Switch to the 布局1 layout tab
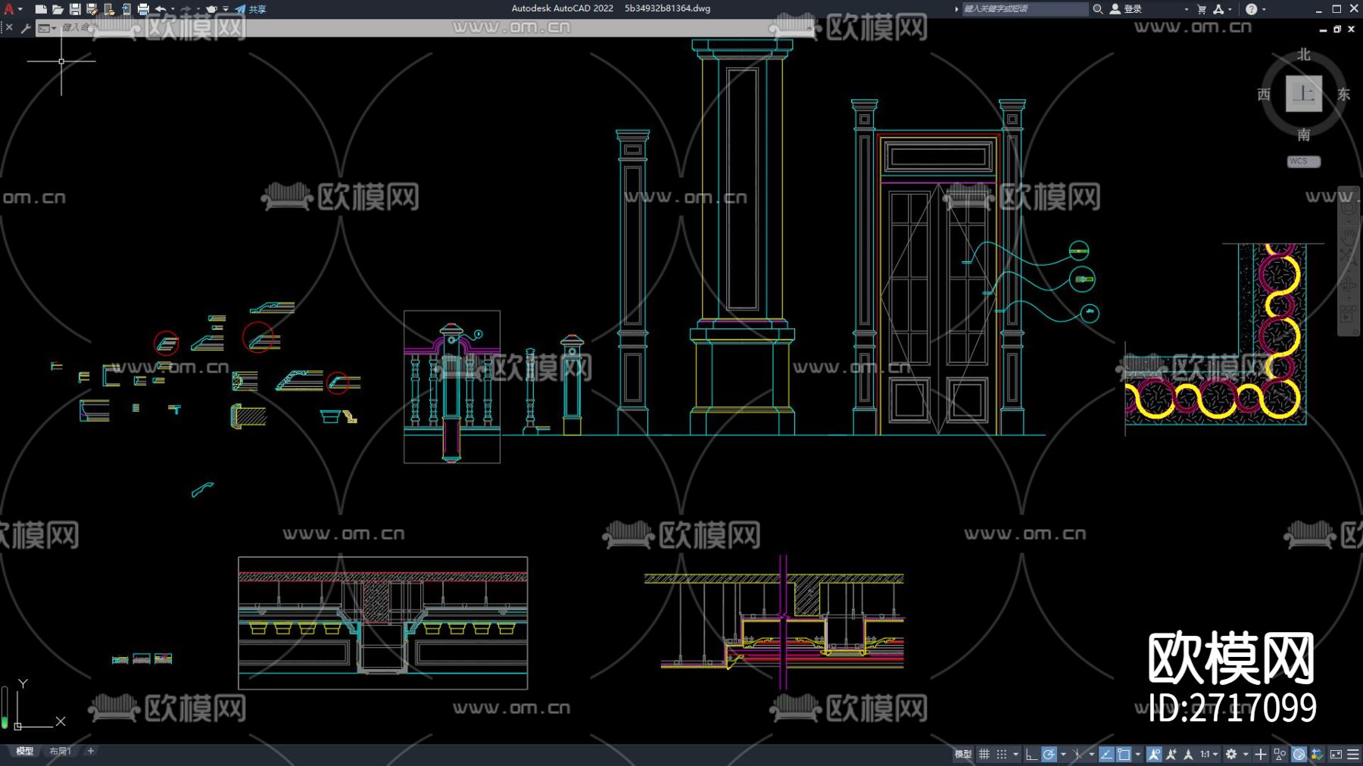 coord(60,751)
